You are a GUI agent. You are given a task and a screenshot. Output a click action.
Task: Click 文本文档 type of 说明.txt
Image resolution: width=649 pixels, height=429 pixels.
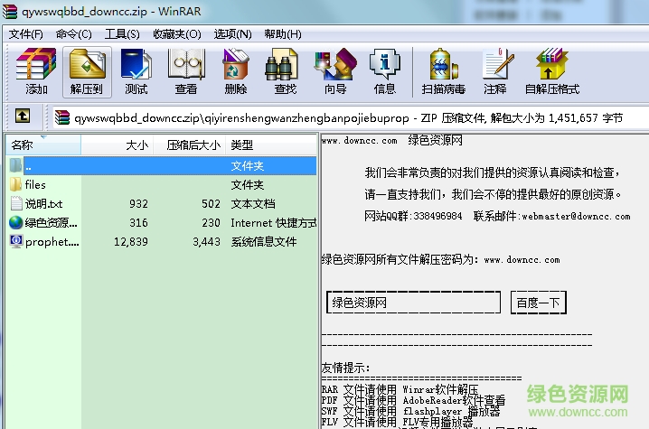tap(253, 203)
